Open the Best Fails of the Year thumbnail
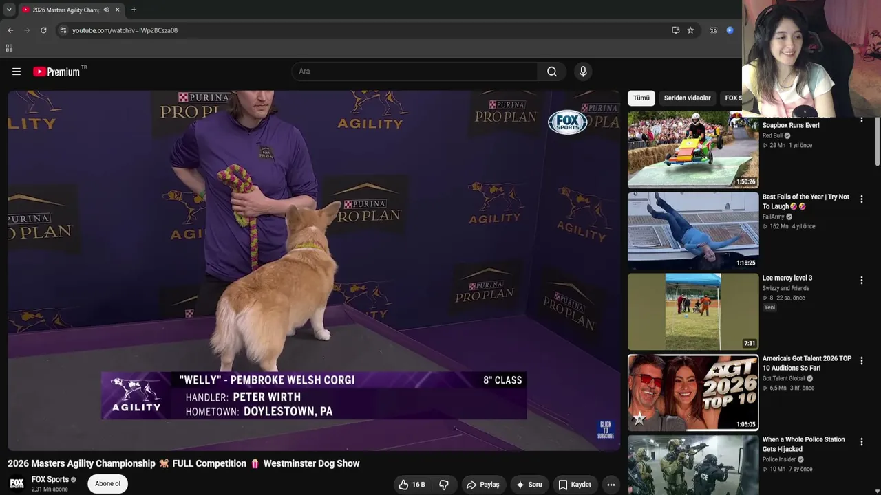 coord(693,231)
